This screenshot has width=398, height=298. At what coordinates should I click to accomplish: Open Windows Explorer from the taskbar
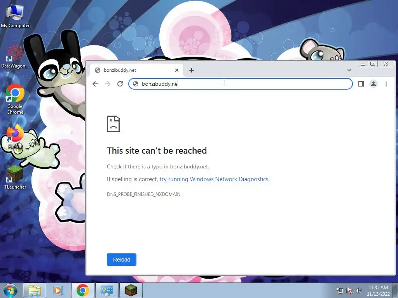coord(35,290)
